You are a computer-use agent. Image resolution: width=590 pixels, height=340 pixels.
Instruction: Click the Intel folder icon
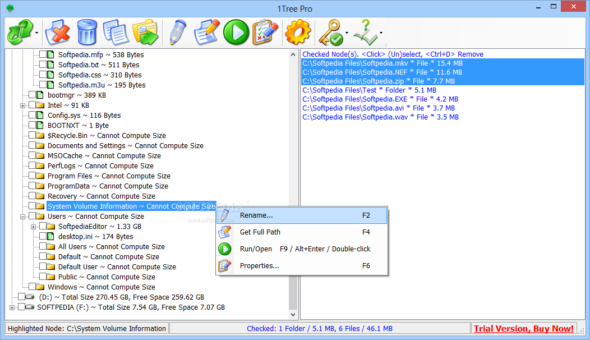coord(40,105)
